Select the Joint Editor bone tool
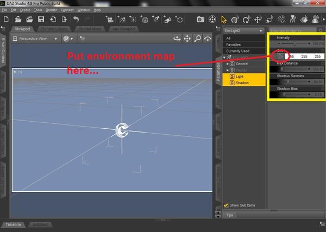 pyautogui.click(x=281, y=20)
